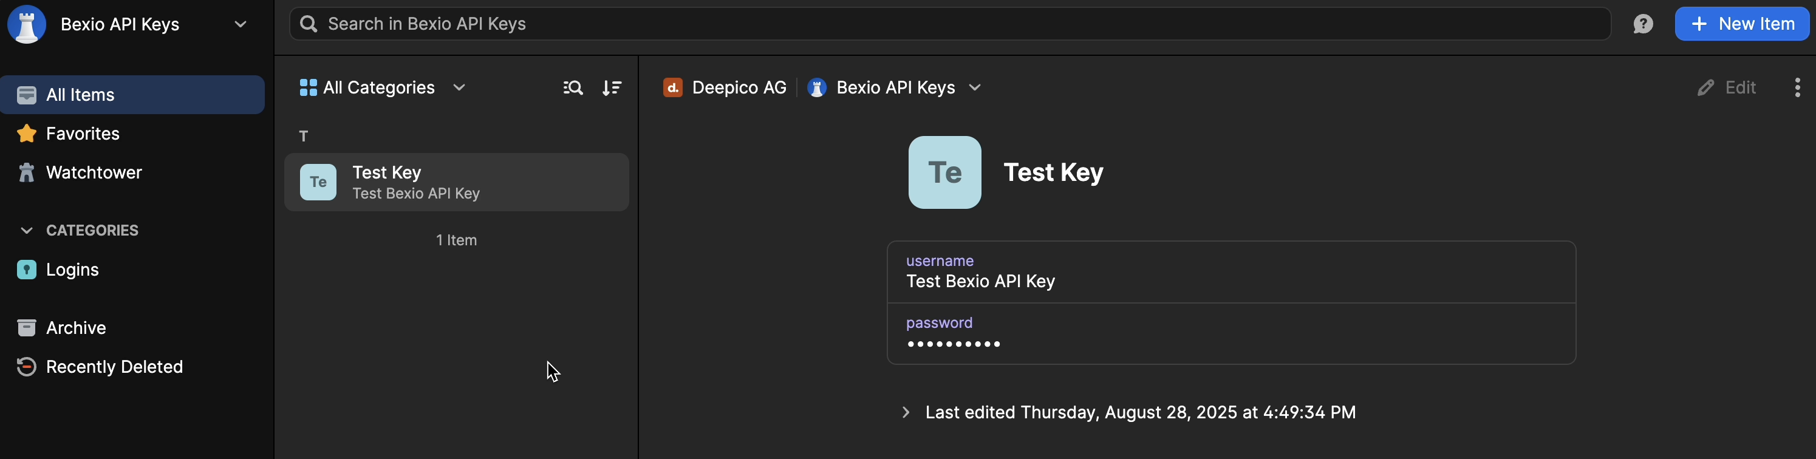Expand the Last edited details chevron
The height and width of the screenshot is (459, 1816).
coord(906,412)
